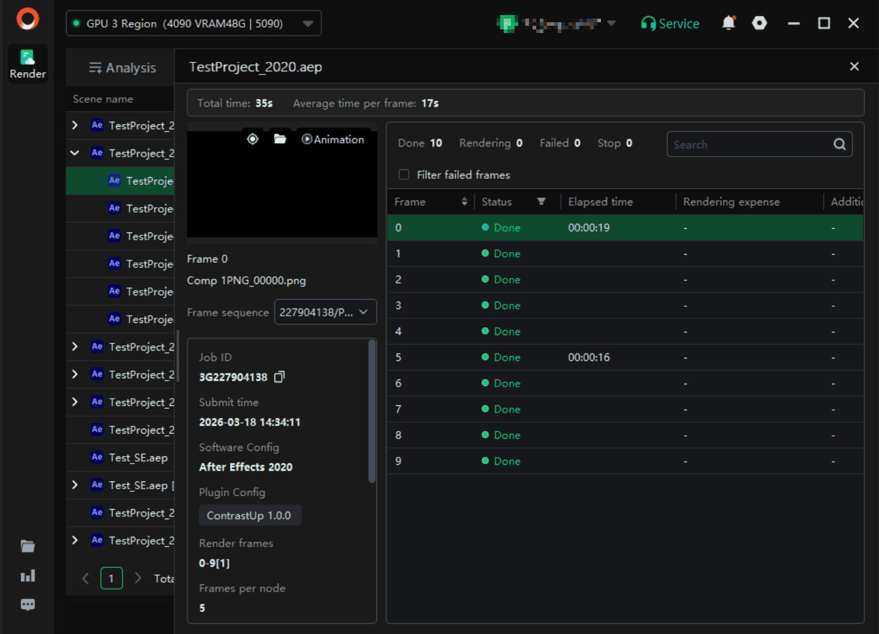This screenshot has height=634, width=879.
Task: Enable Filter failed frames checkbox
Action: (404, 175)
